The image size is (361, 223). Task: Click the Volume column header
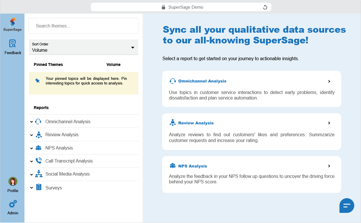click(x=113, y=64)
